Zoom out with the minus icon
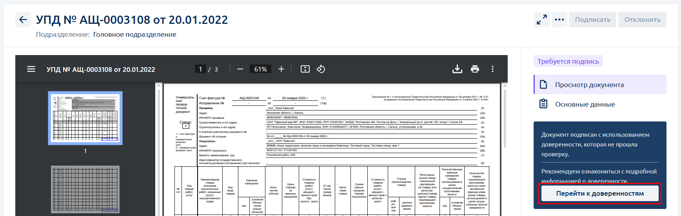Screen dimensions: 681x216 click(240, 69)
